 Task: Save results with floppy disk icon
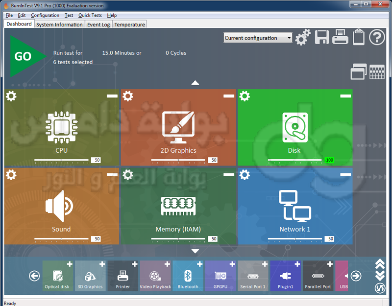[322, 37]
